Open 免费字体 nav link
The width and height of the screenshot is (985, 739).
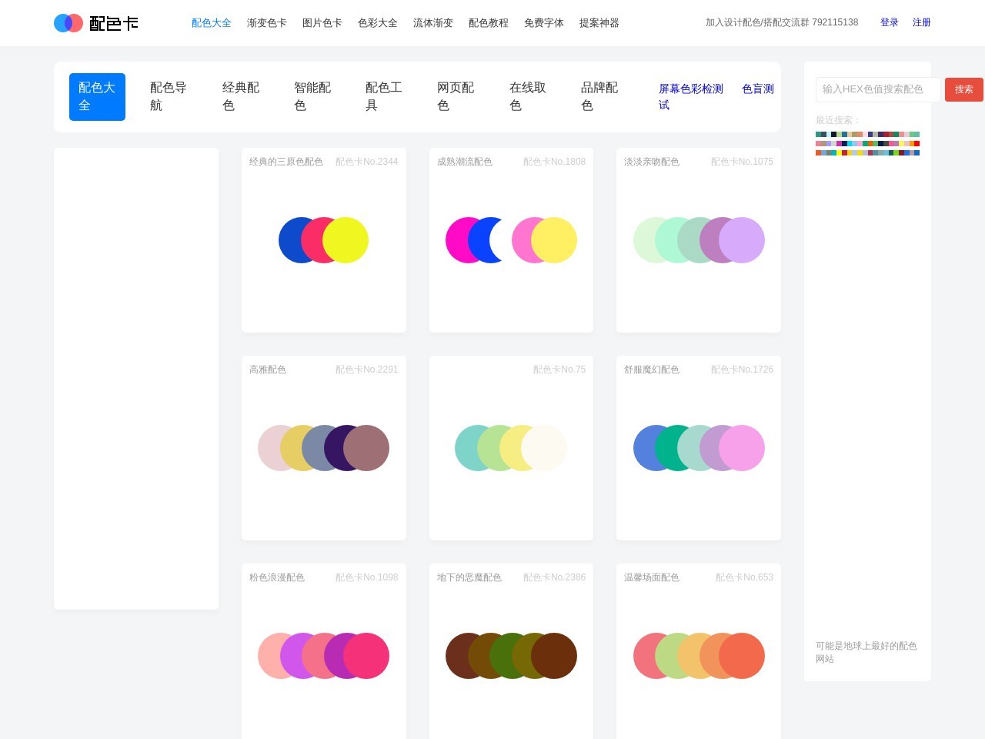coord(544,23)
